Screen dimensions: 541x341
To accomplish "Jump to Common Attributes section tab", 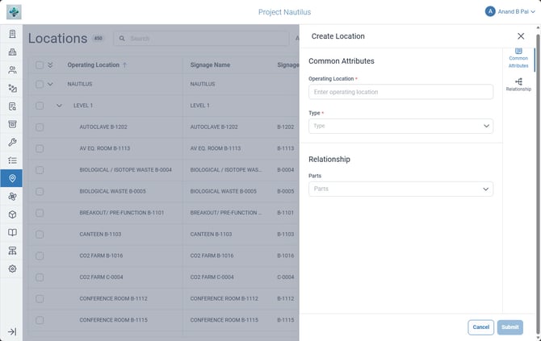I will point(518,59).
